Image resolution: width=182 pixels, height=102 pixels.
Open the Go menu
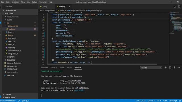coord(28,2)
